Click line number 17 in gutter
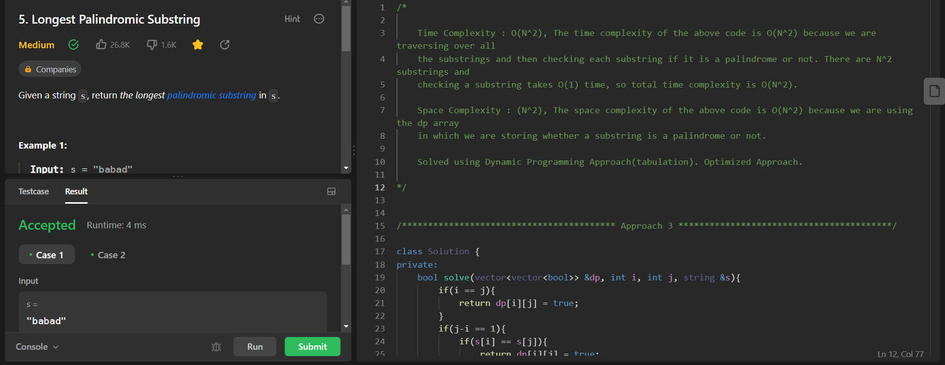 379,251
